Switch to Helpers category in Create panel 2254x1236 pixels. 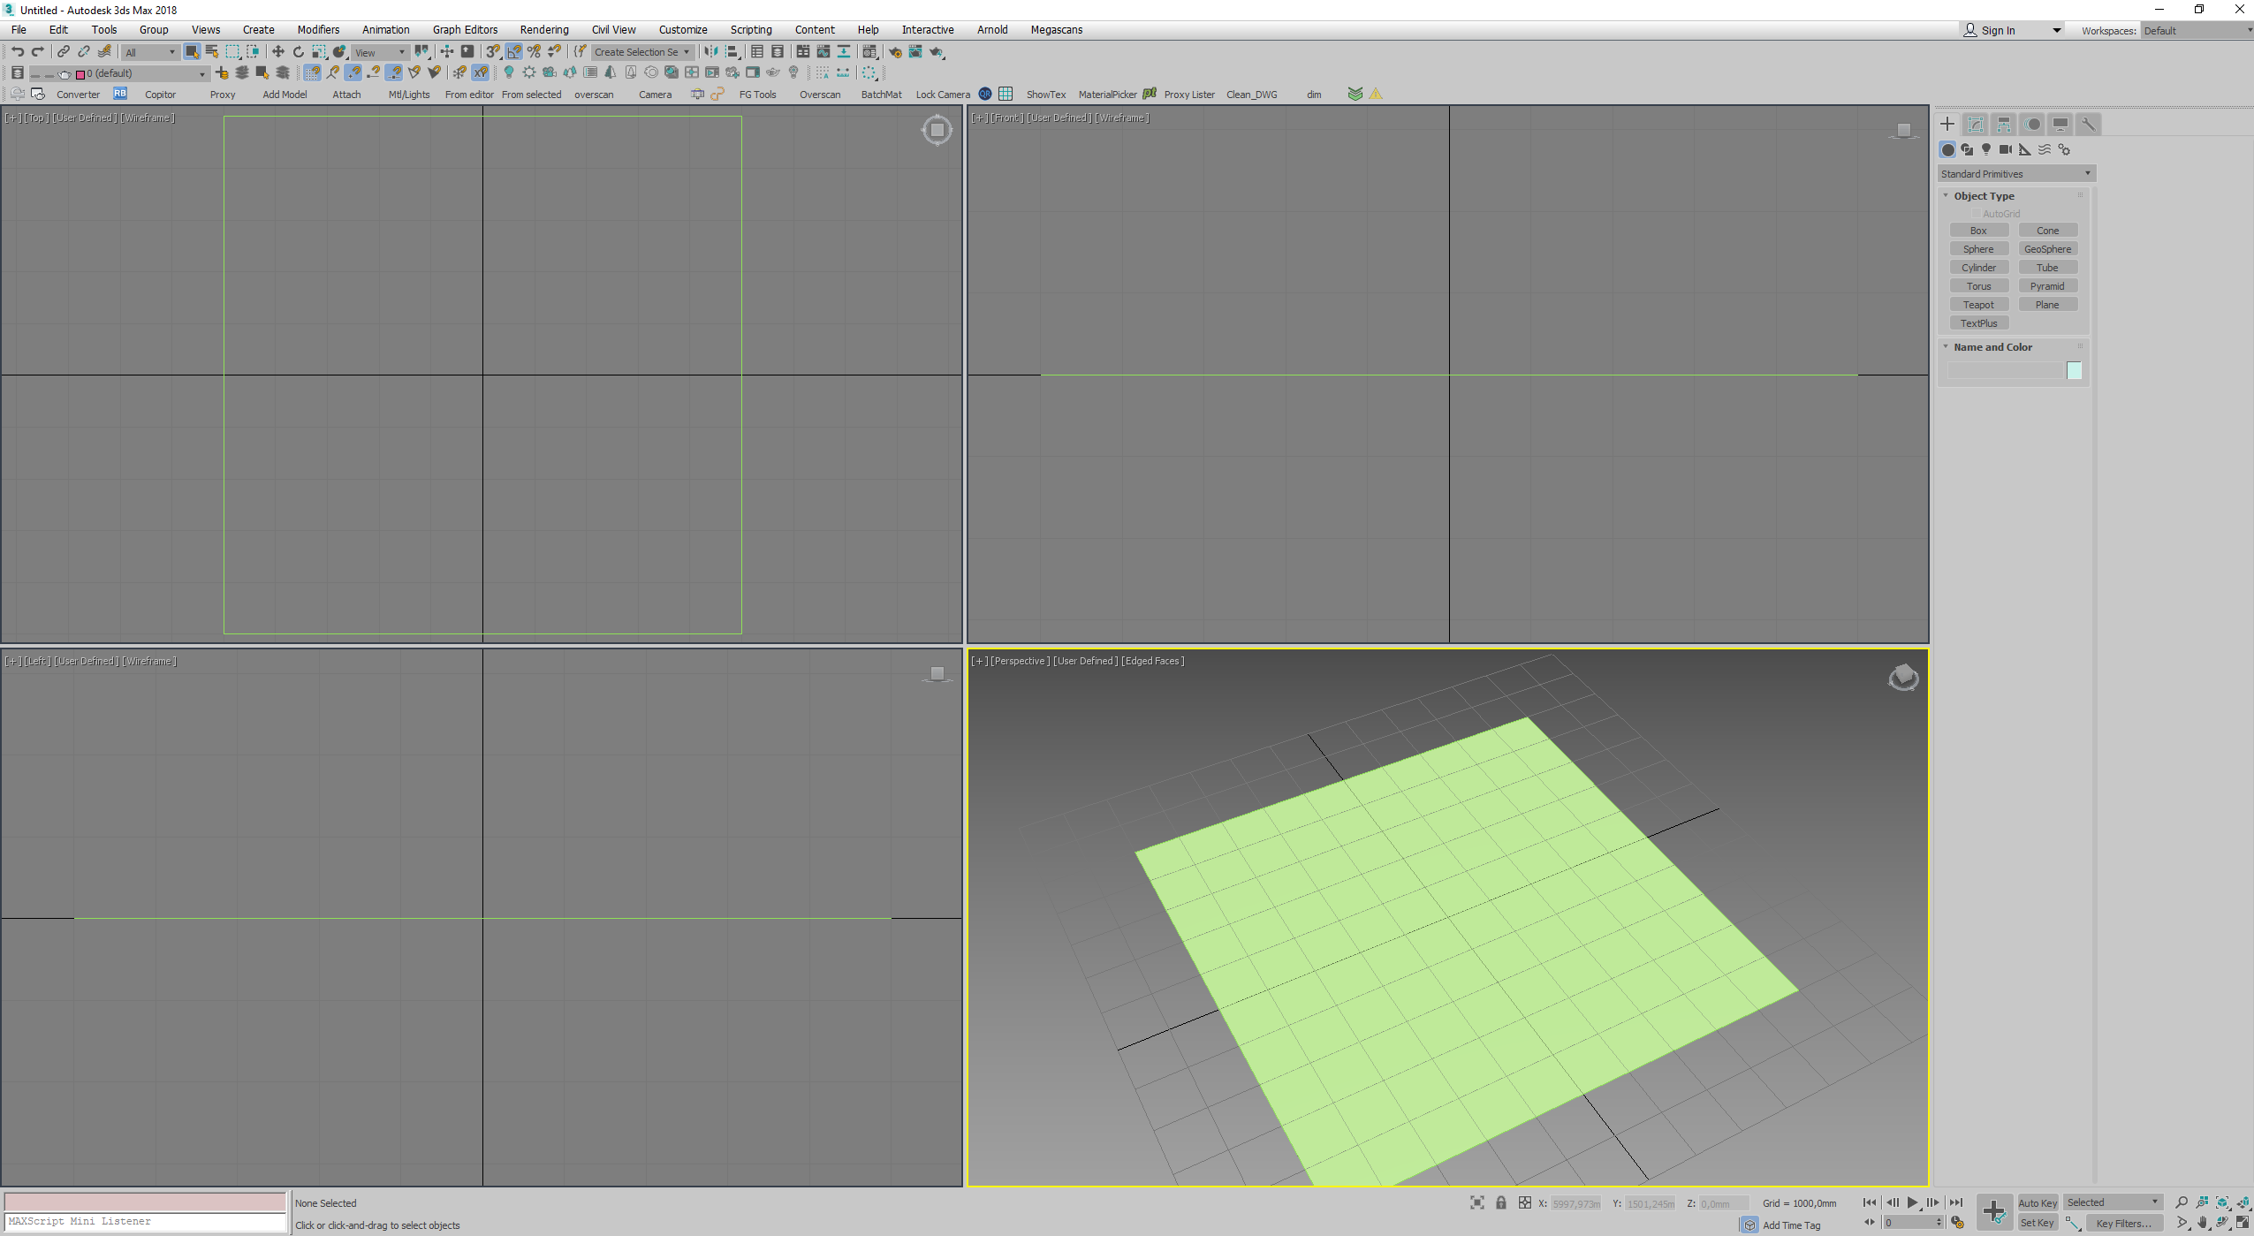(2025, 149)
